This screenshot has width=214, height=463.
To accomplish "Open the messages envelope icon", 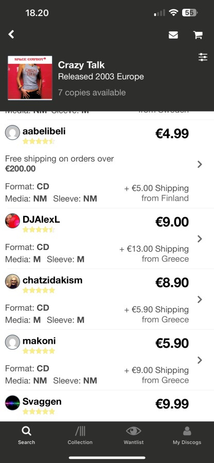I will click(173, 35).
